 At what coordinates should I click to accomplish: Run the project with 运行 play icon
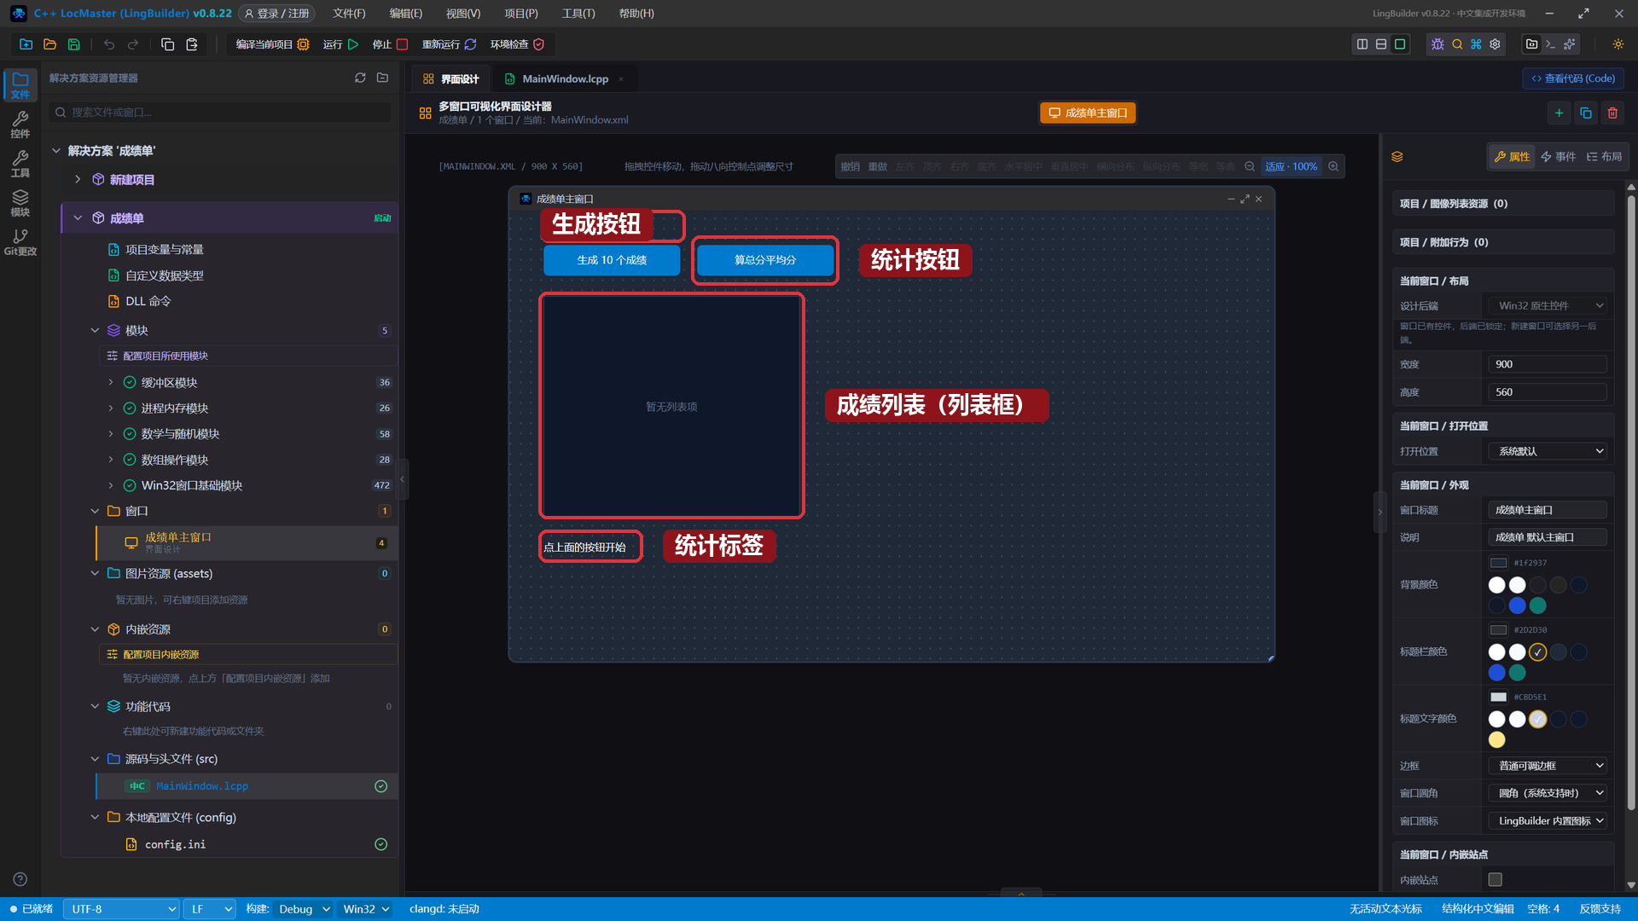(353, 44)
